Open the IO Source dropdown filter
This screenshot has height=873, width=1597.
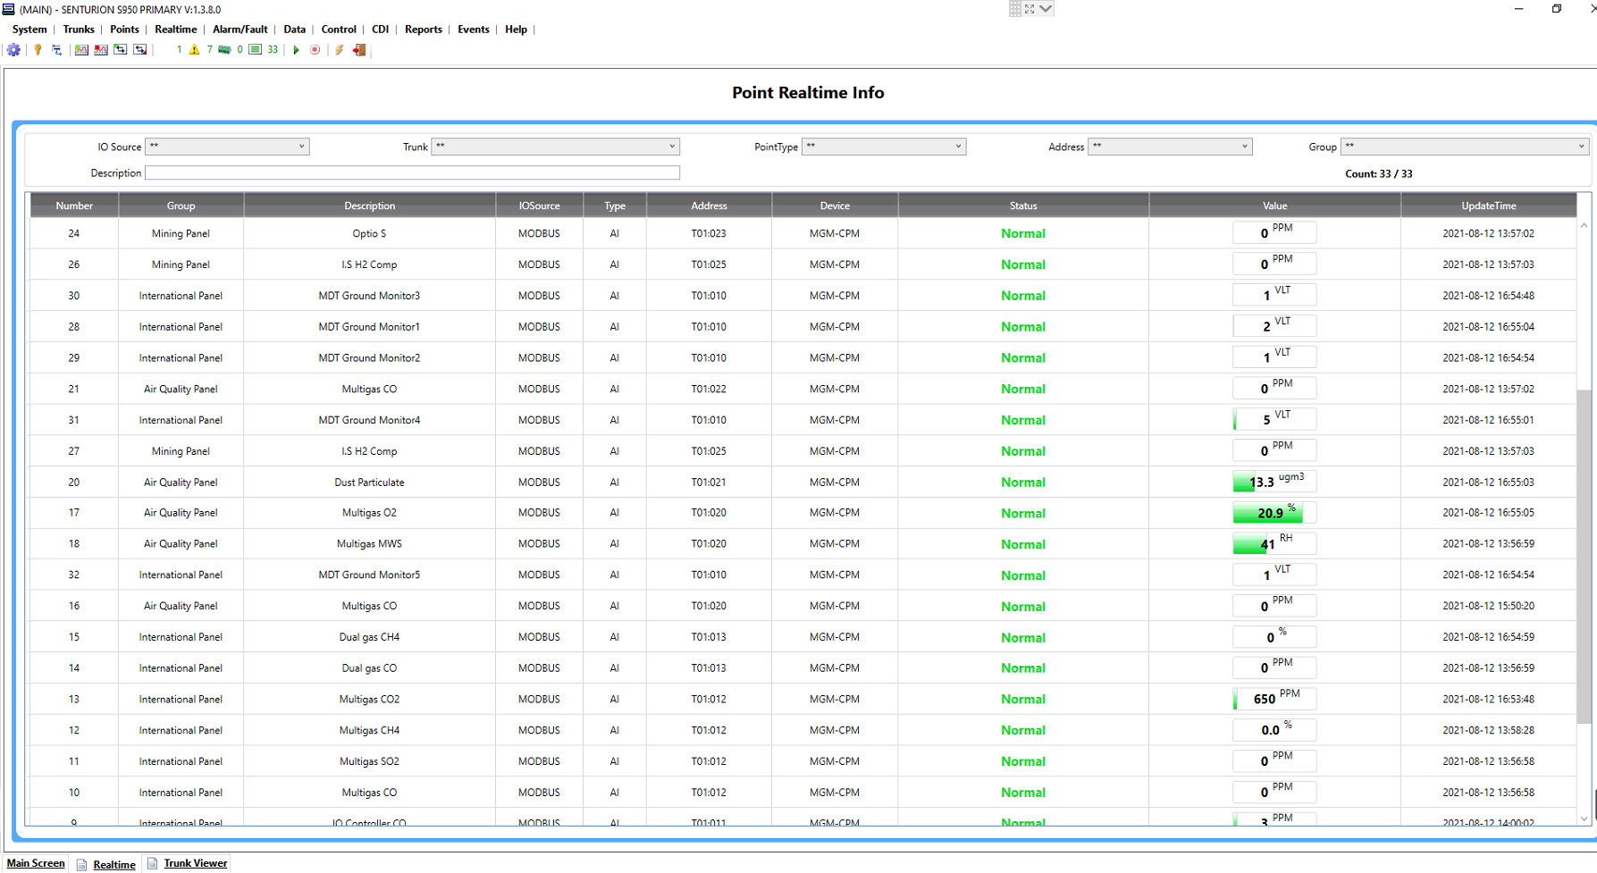227,147
